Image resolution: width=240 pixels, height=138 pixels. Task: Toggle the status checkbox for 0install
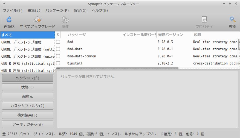(58, 63)
